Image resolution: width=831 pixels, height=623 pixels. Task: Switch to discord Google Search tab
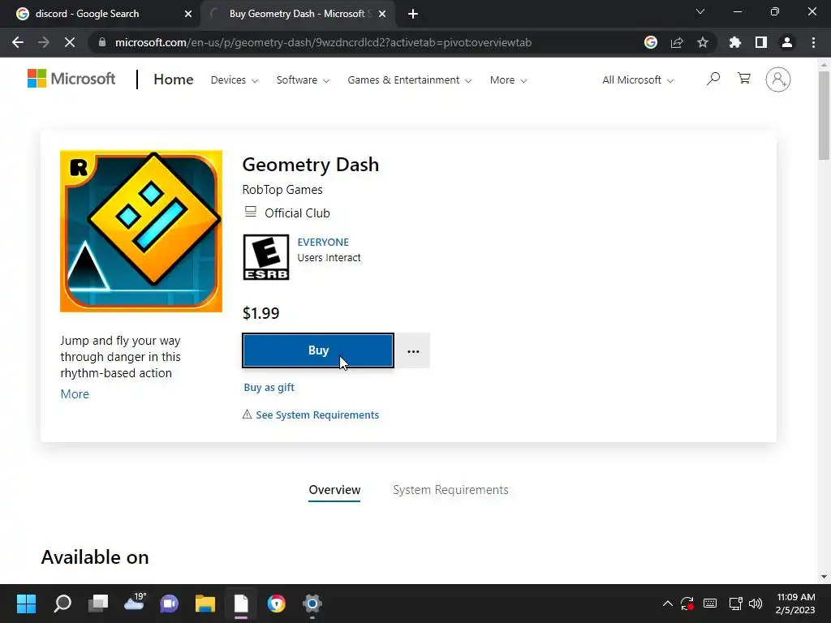[101, 14]
